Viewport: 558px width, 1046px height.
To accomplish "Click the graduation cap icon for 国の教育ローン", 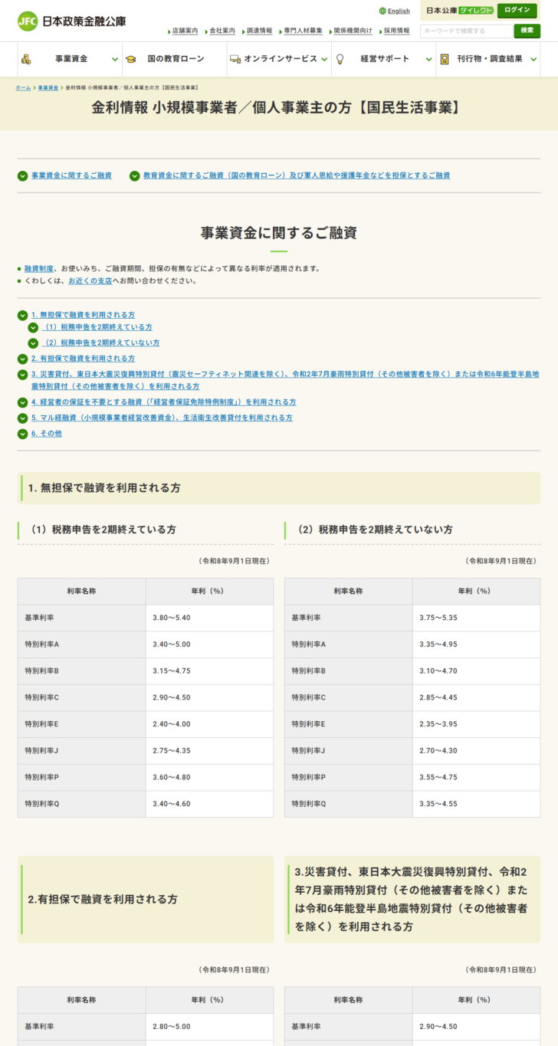I will 131,59.
